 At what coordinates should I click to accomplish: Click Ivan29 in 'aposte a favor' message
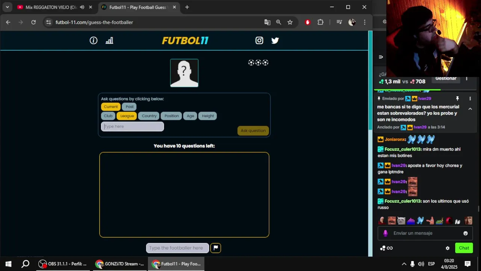398,166
